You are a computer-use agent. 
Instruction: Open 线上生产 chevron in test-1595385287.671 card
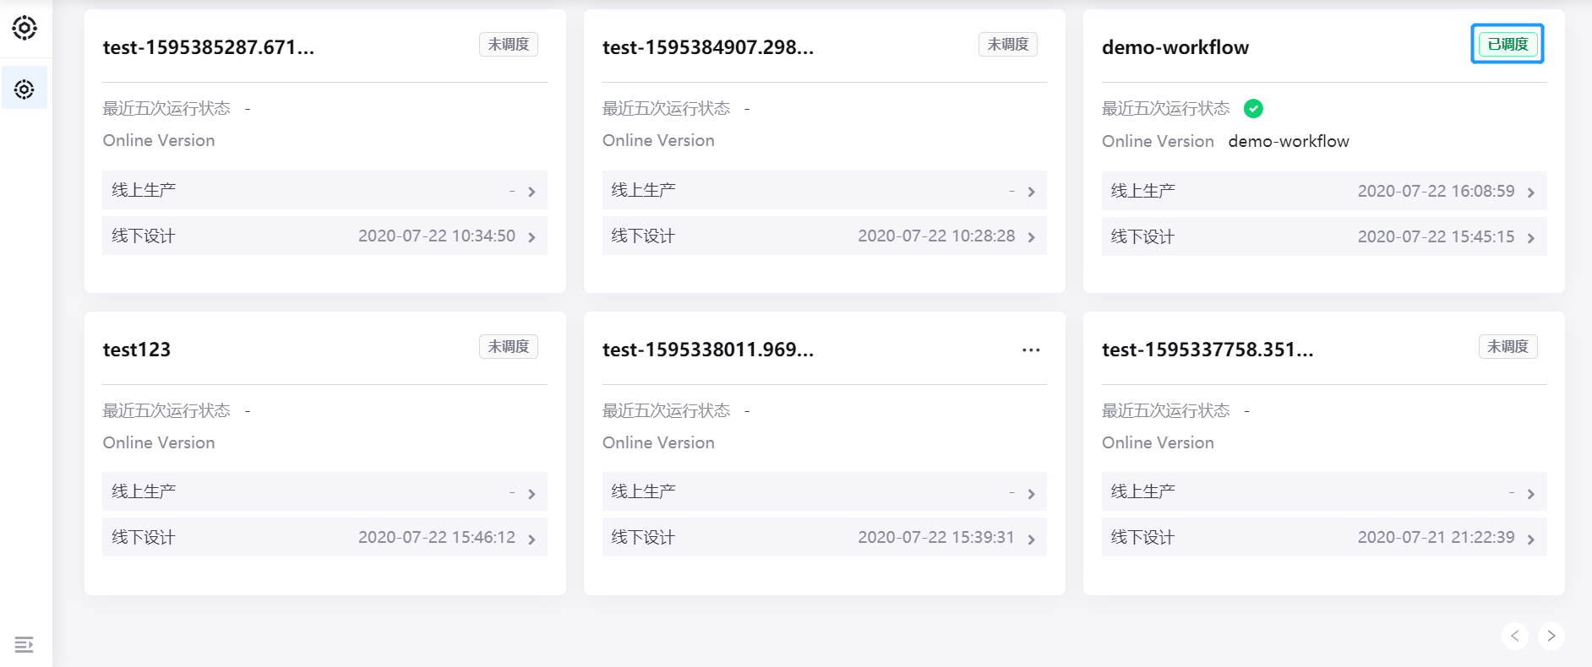[532, 192]
